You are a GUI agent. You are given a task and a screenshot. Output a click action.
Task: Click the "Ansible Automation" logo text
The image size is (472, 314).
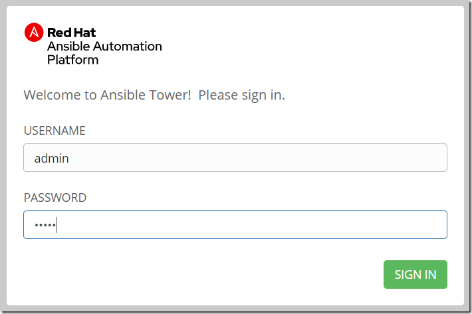[104, 46]
